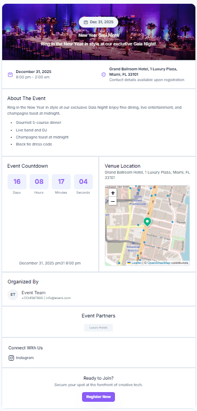Click the Days countdown box showing 16

click(x=17, y=182)
